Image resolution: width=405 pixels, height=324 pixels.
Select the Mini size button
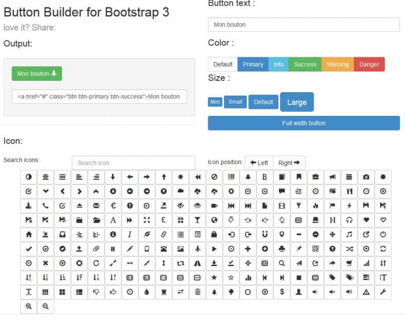point(215,101)
